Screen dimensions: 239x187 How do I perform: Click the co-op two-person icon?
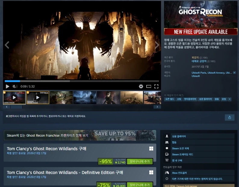coord(167,142)
